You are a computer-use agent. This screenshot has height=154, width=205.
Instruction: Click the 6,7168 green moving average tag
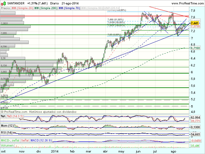[195, 48]
